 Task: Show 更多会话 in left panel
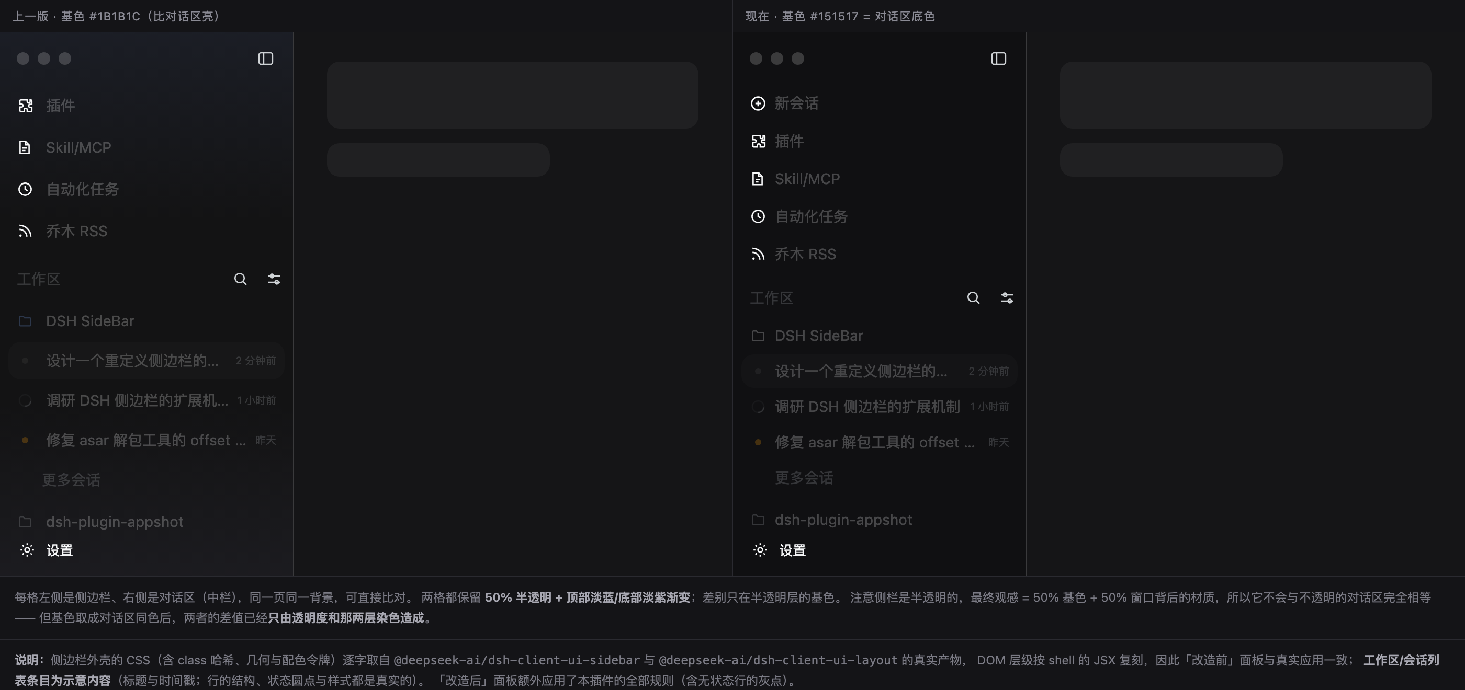(71, 480)
